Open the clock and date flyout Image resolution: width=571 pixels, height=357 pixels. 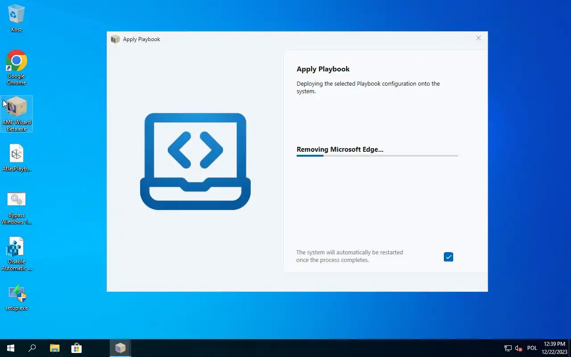tap(554, 348)
